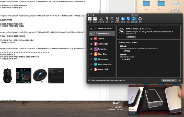Select the Magic Lasso Bloc... icon

tap(96, 64)
